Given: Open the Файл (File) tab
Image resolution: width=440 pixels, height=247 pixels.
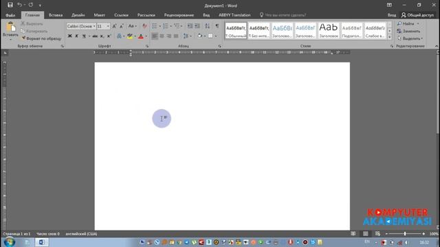Looking at the screenshot, I should tap(10, 15).
